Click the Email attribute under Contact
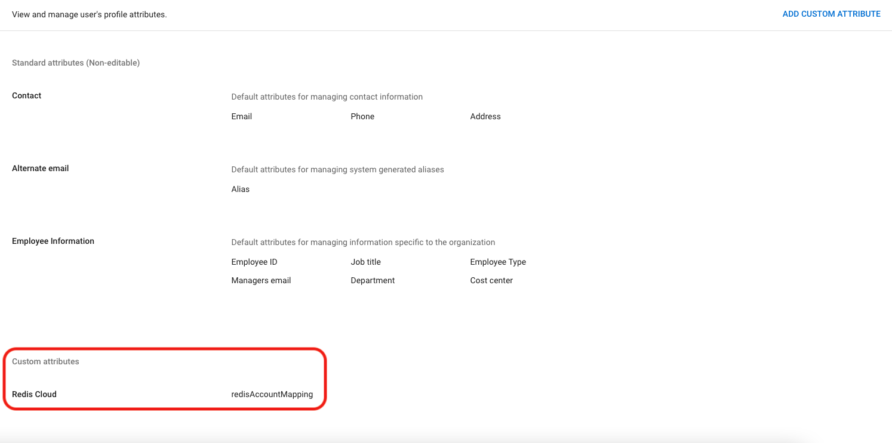The width and height of the screenshot is (892, 443). tap(241, 116)
